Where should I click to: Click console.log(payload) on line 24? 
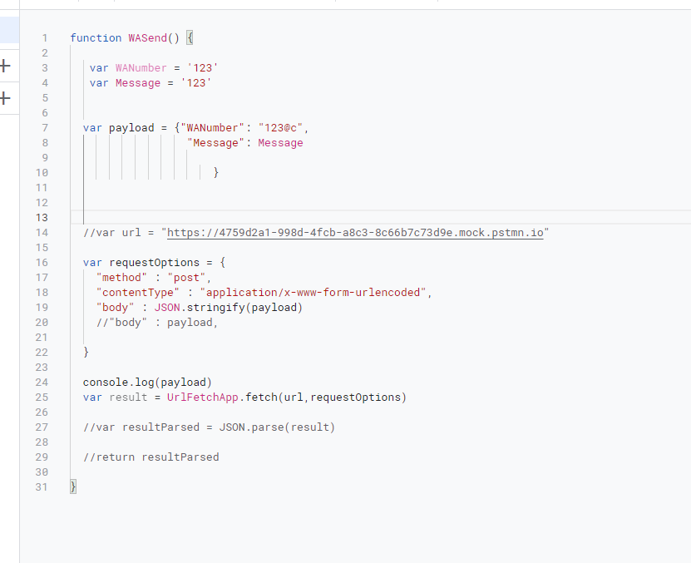coord(148,383)
